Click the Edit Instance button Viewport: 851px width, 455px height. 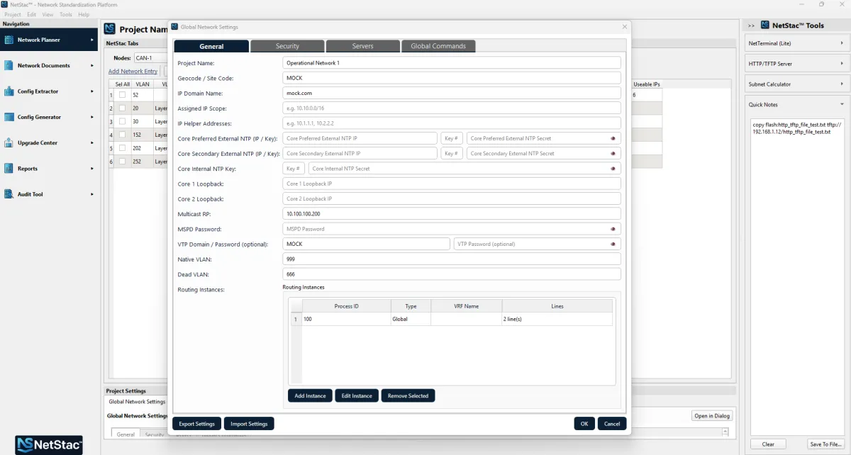coord(357,395)
